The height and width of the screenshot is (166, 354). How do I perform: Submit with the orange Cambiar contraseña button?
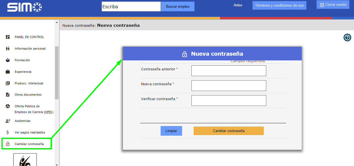pos(229,131)
